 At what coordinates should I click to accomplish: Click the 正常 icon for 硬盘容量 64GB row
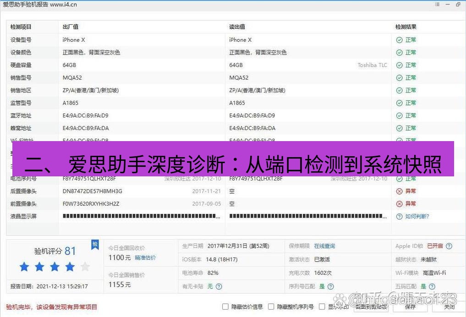click(x=399, y=65)
